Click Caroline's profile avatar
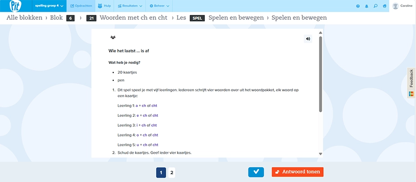The image size is (416, 182). tap(396, 6)
